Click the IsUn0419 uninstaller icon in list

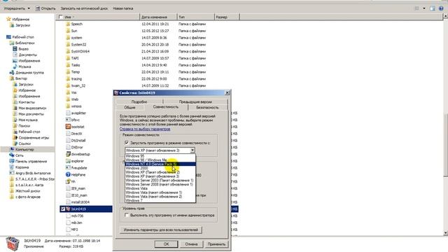(x=68, y=209)
